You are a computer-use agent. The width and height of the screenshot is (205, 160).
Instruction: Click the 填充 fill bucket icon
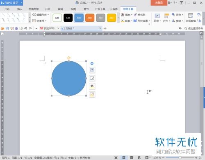[123, 15]
